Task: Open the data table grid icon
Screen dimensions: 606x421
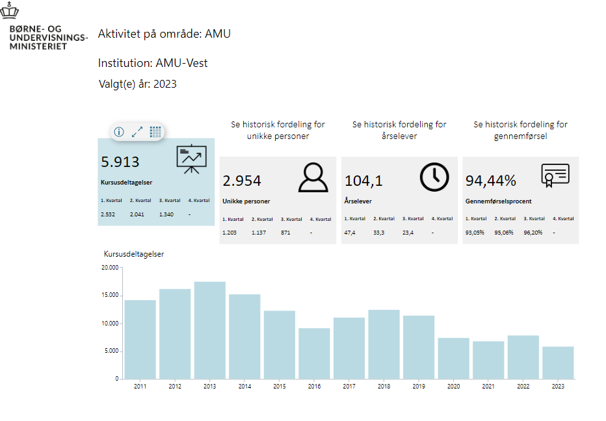Action: (155, 132)
